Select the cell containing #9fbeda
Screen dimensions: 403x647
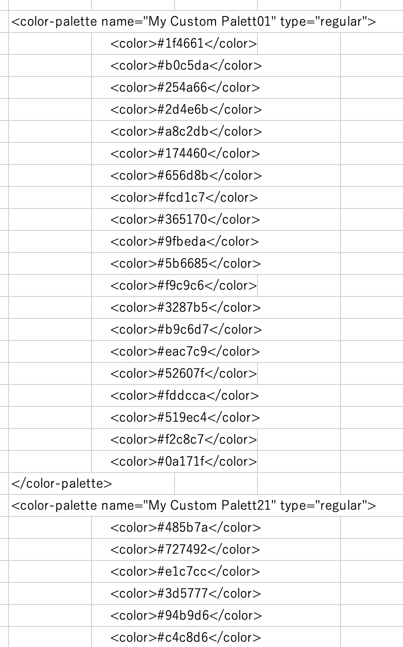click(x=174, y=241)
